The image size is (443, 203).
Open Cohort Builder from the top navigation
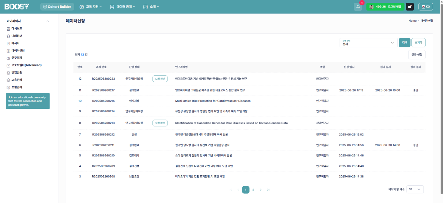[x=57, y=7]
